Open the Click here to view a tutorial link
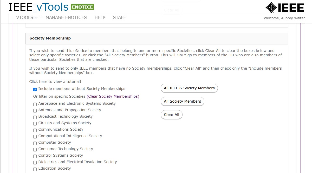 pos(55,82)
